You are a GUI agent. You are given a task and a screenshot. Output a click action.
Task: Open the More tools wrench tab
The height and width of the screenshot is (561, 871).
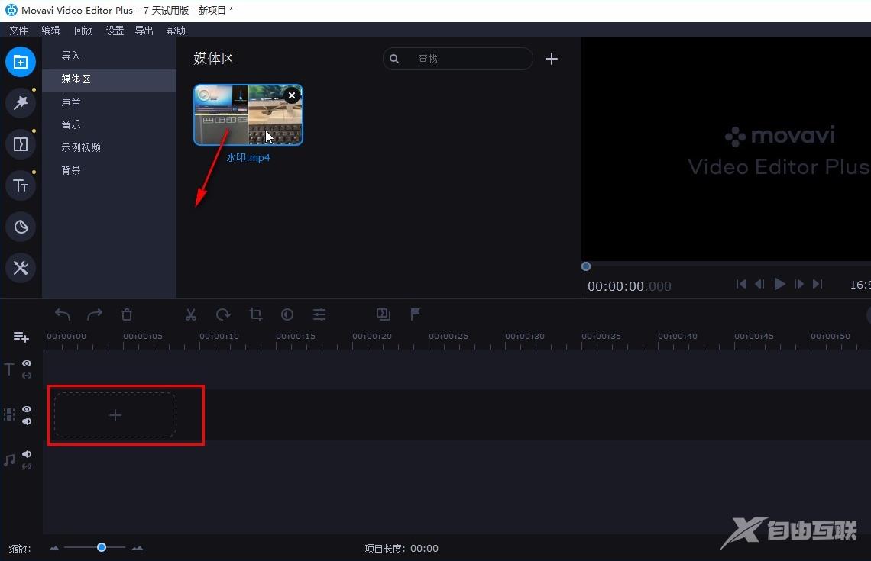[x=21, y=268]
